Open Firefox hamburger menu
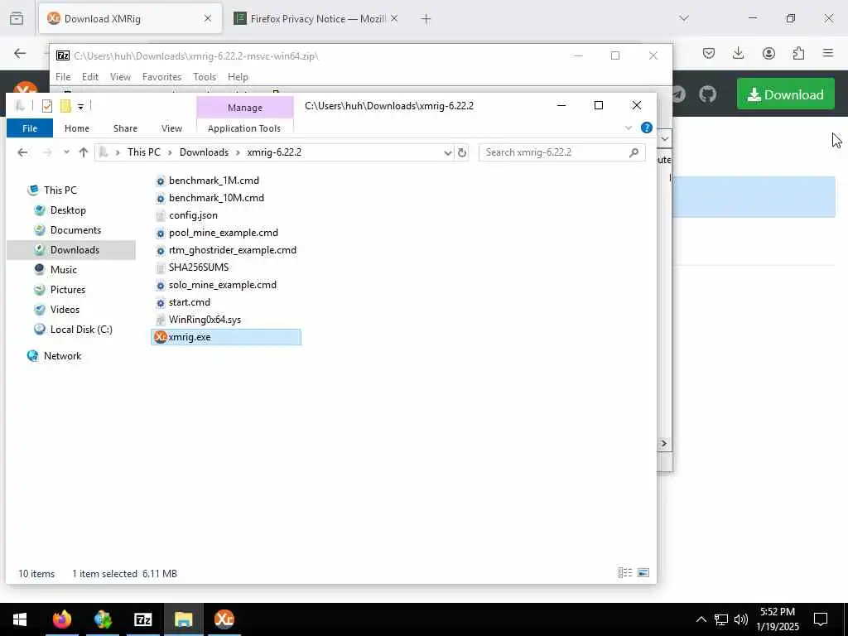Viewport: 848px width, 636px height. [x=828, y=53]
